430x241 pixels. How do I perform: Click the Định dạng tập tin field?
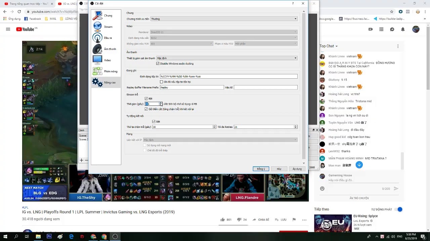coord(228,76)
